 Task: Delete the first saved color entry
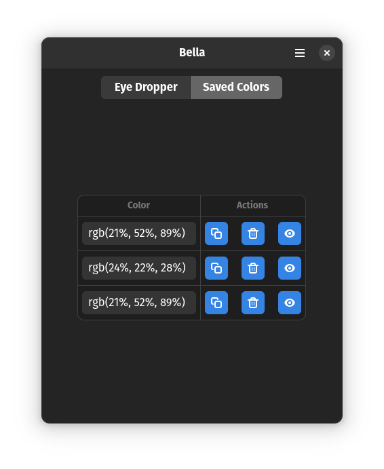(x=253, y=233)
